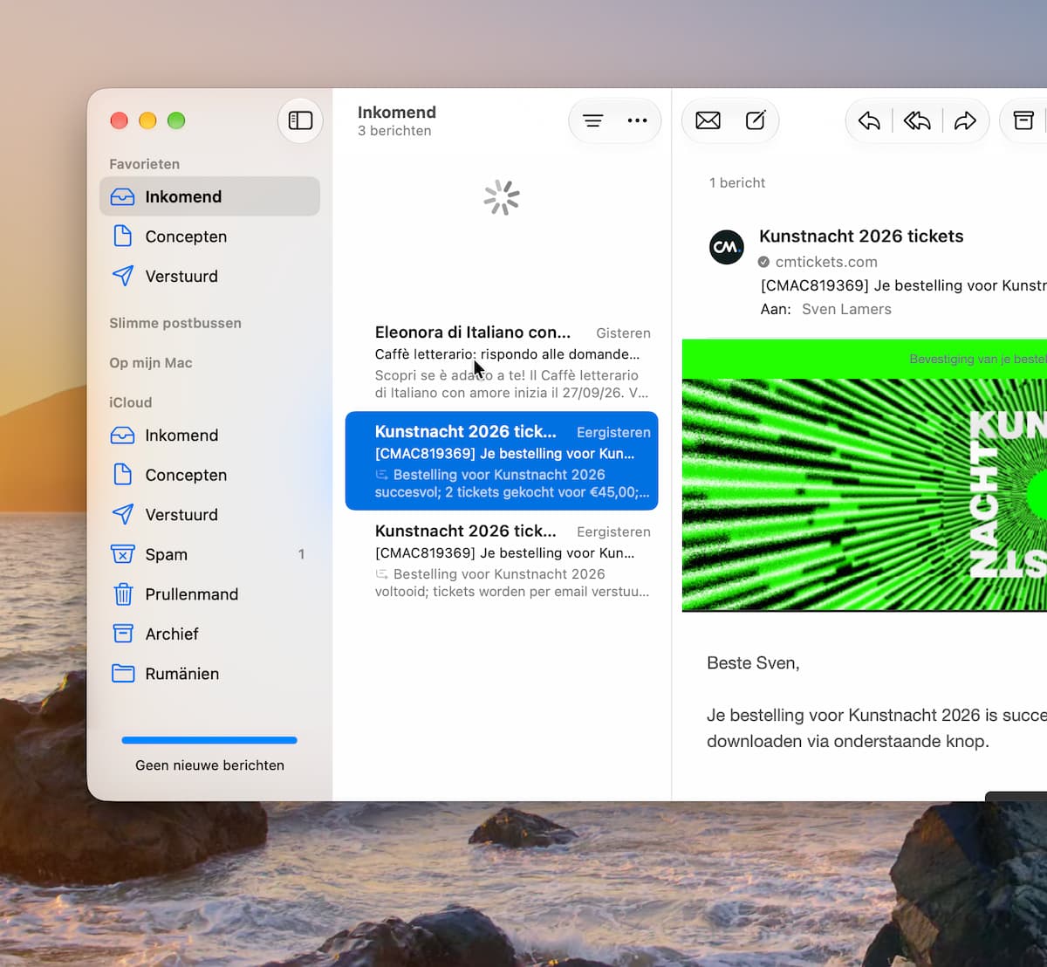Viewport: 1047px width, 967px height.
Task: Select Inkomend under Favorieten
Action: point(209,196)
